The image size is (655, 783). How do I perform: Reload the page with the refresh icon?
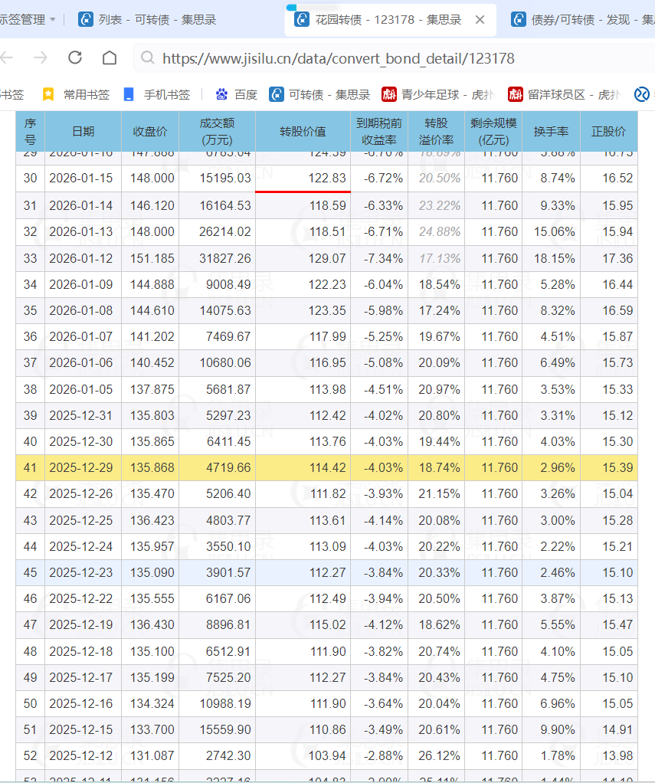(75, 58)
